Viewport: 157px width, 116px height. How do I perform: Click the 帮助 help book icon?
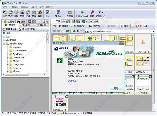pyautogui.click(x=92, y=13)
